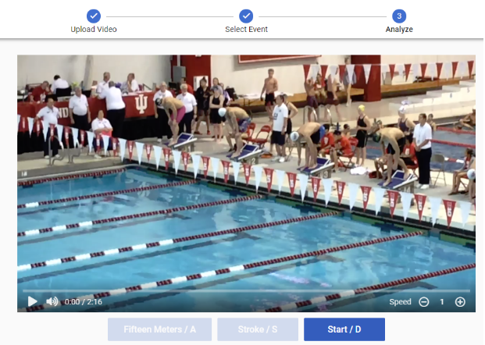Play the swim race video
485x345 pixels.
tap(33, 301)
